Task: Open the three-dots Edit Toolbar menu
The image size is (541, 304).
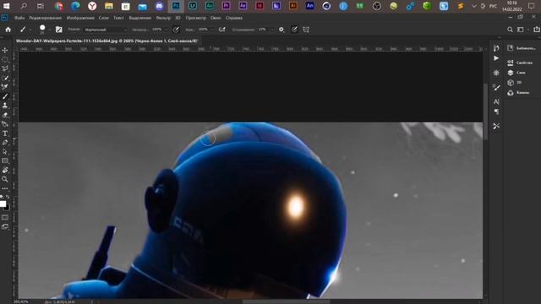Action: 5,188
